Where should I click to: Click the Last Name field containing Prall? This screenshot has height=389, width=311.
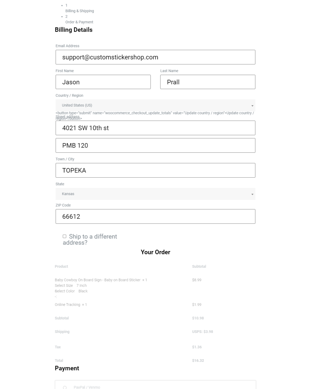tap(208, 82)
